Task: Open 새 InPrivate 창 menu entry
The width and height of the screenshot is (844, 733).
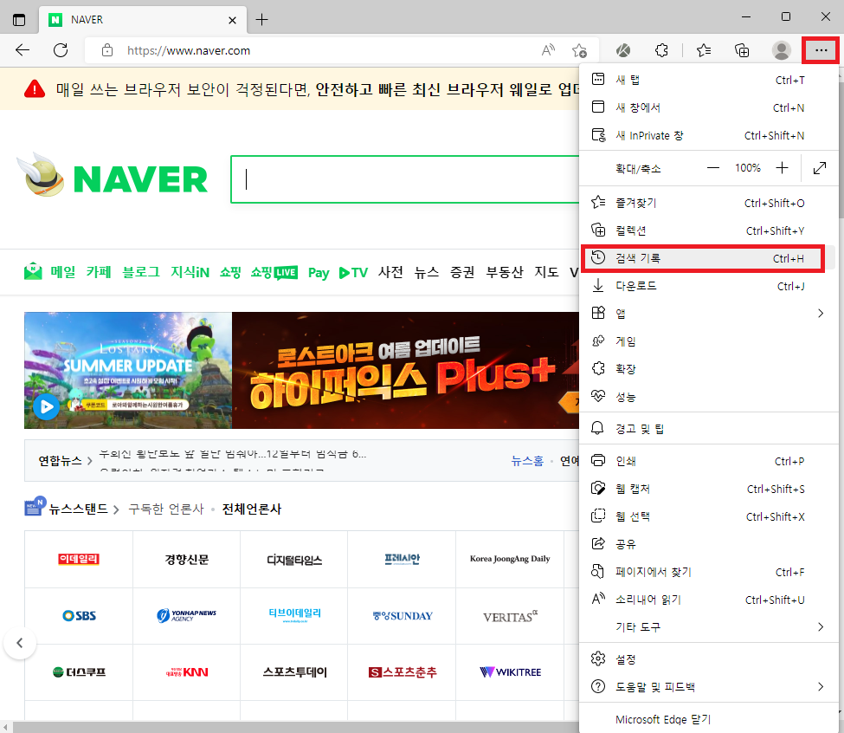Action: (708, 135)
